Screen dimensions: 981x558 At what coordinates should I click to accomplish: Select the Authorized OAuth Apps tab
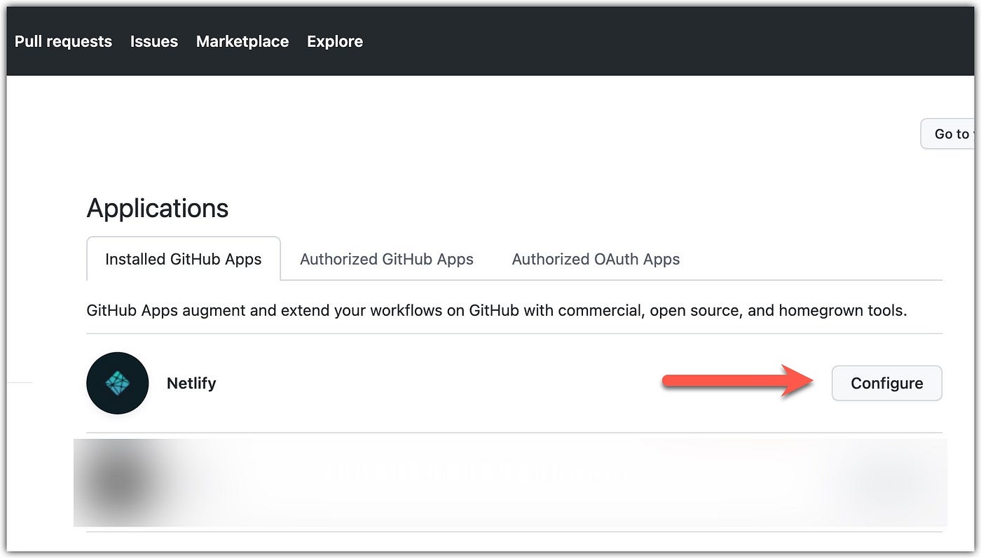pyautogui.click(x=596, y=258)
